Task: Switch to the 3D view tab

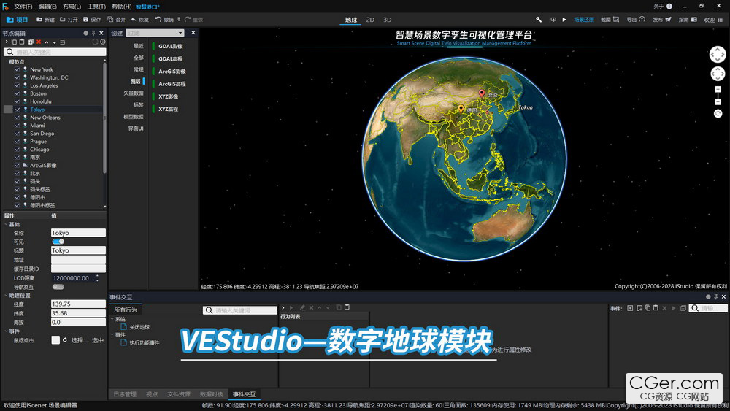Action: [x=388, y=20]
